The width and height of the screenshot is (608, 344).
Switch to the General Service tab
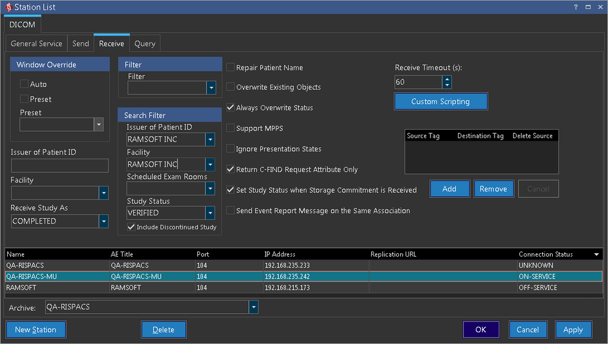coord(36,43)
